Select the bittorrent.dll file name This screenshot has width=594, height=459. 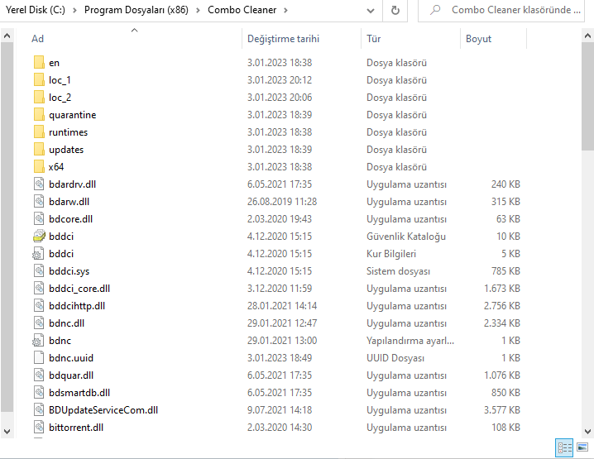point(76,428)
